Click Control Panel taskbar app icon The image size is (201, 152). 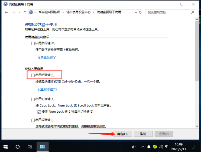point(43,147)
